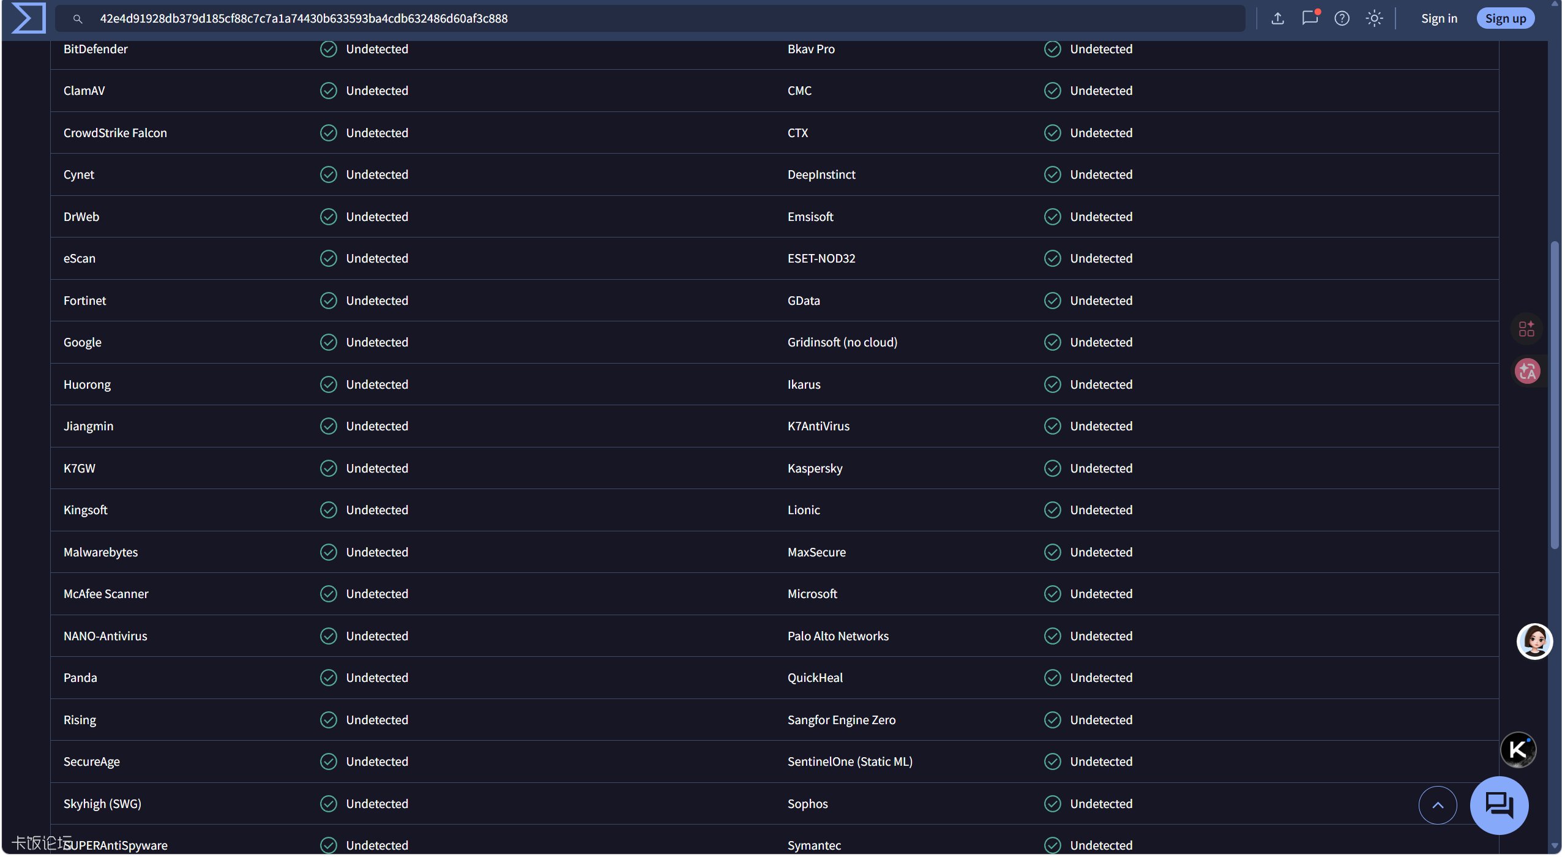Viewport: 1565px width, 857px height.
Task: Select the K7AntiVirus vendor name
Action: point(818,426)
